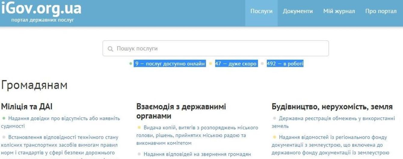Click the Громадянам section heading
The height and width of the screenshot is (159, 403).
34,85
